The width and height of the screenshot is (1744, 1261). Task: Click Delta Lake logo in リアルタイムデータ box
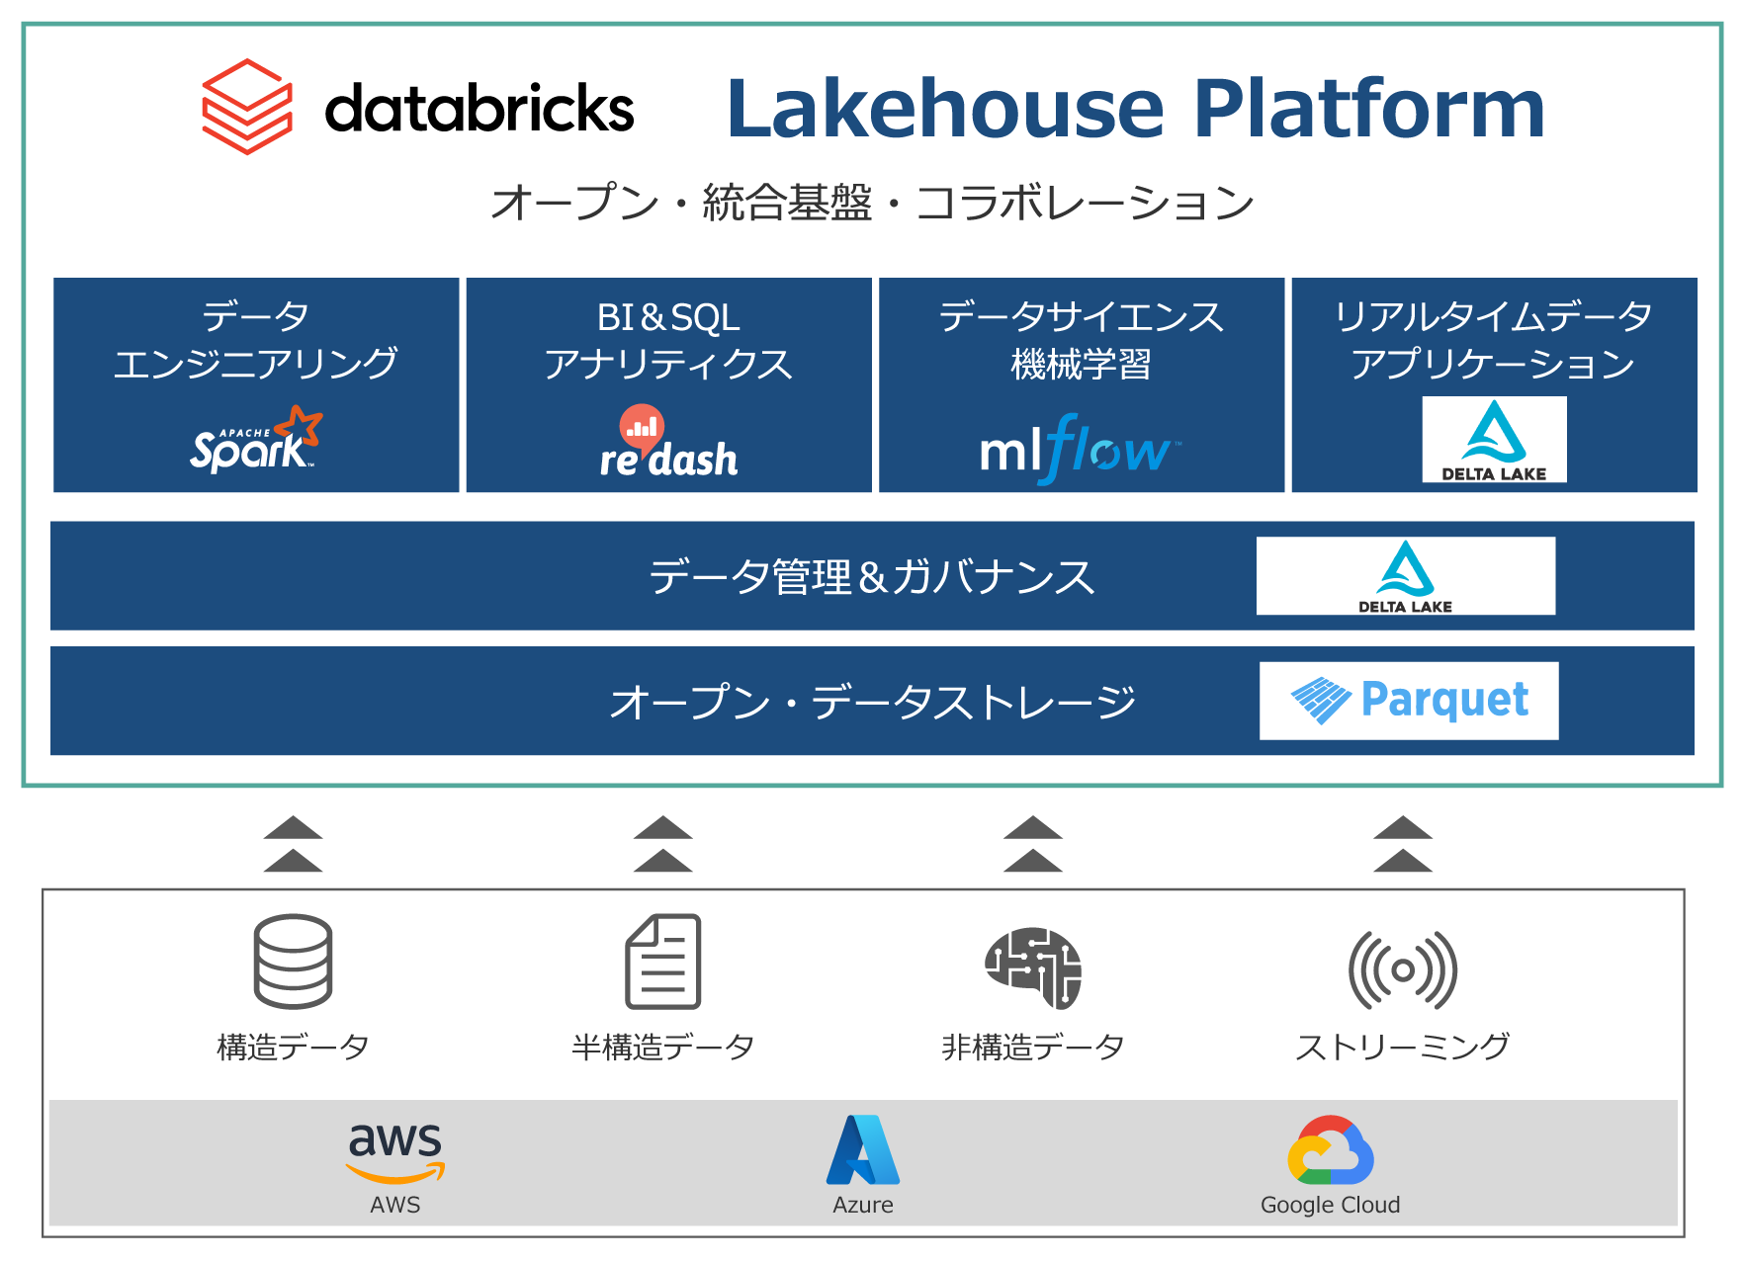click(1494, 440)
